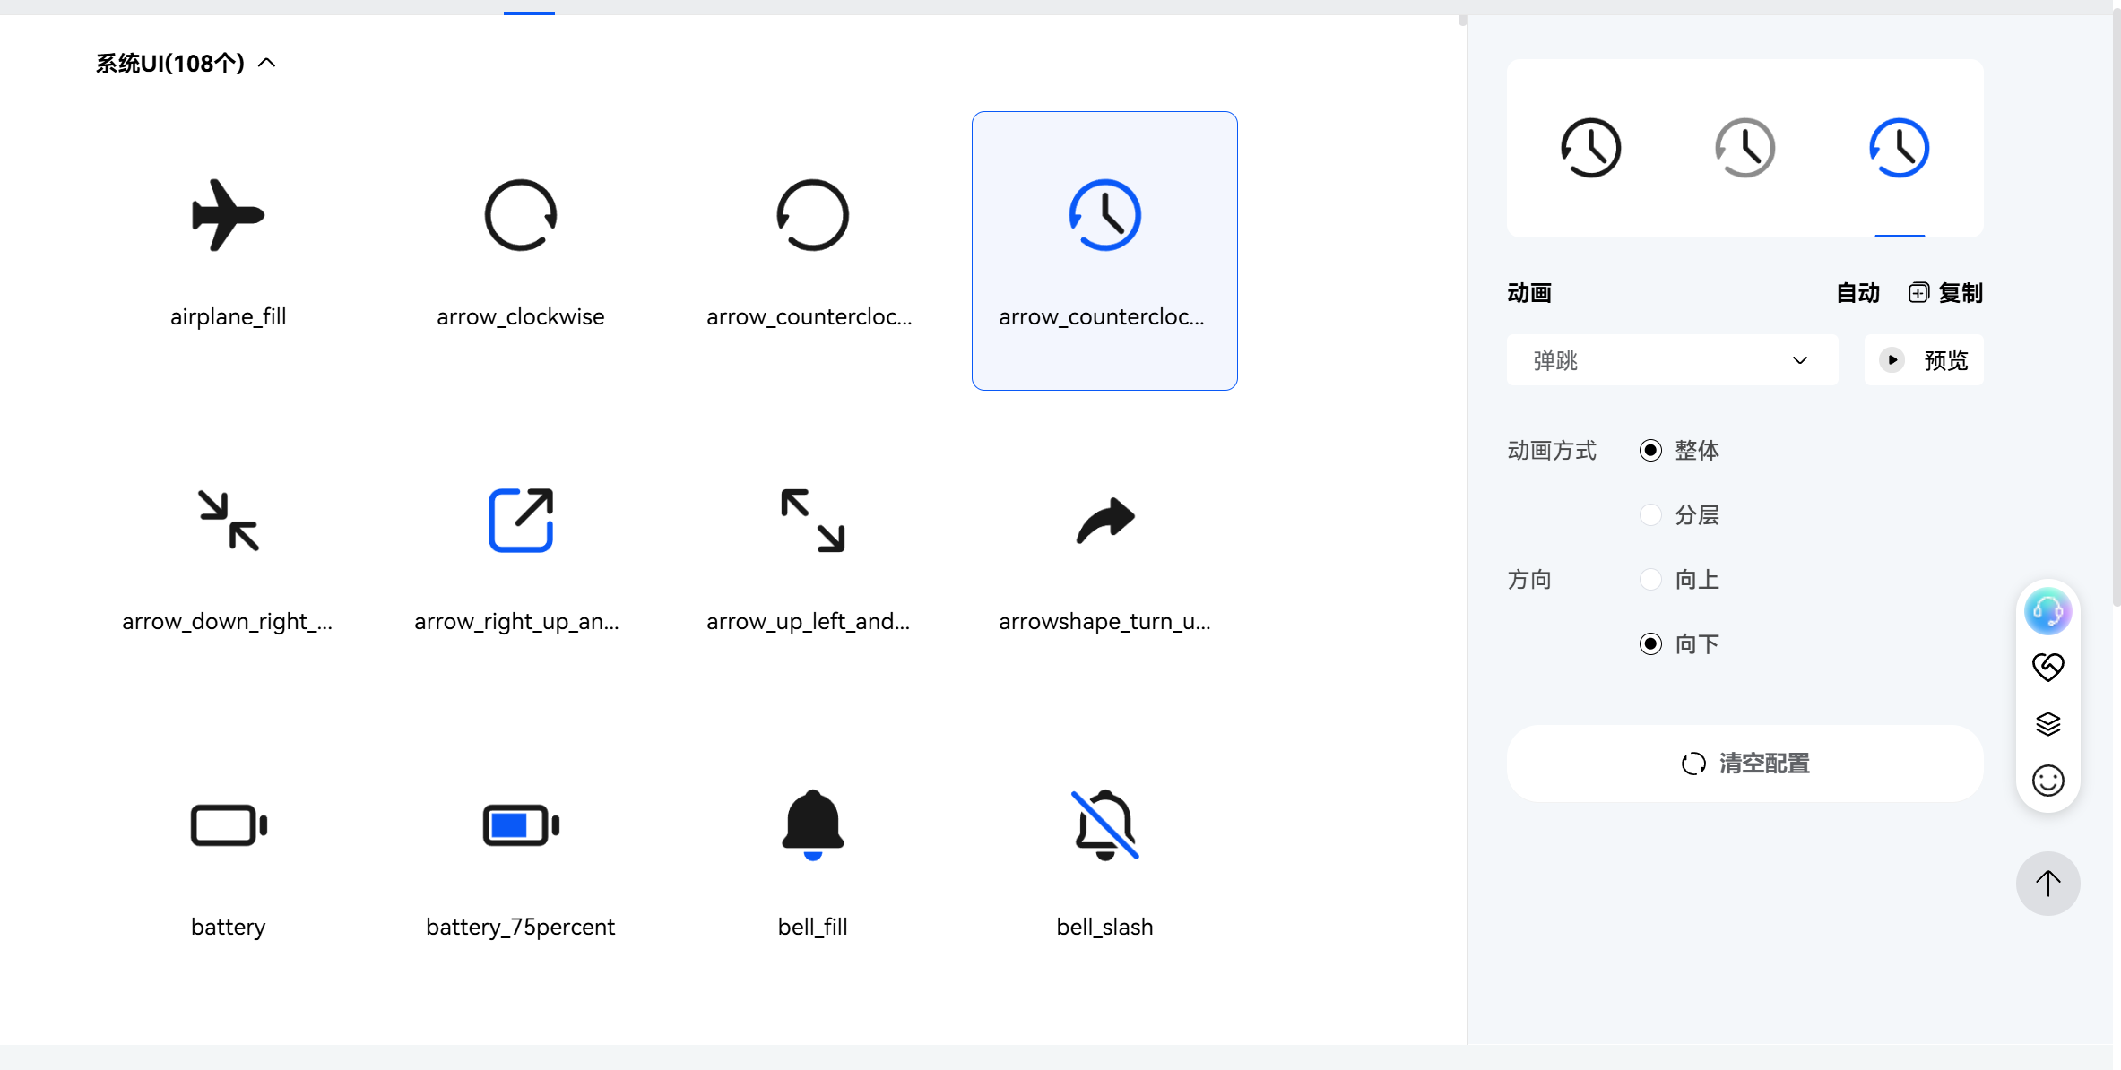The image size is (2121, 1070).
Task: Choose the 向上 direction radio
Action: coord(1650,580)
